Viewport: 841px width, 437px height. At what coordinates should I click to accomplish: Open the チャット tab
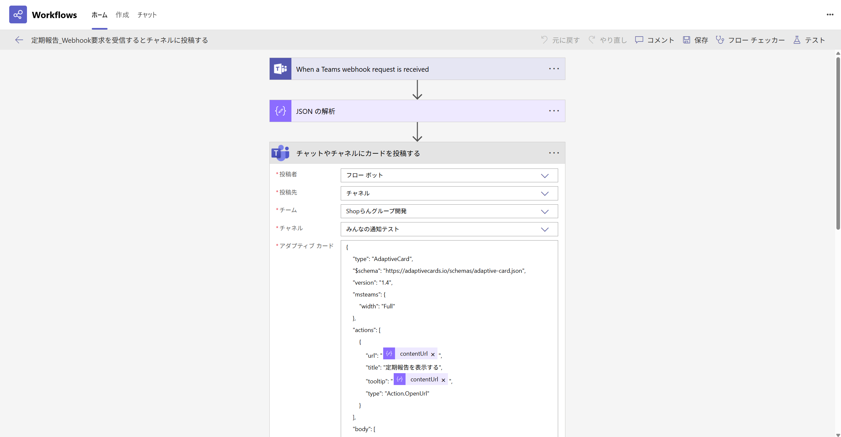coord(147,15)
